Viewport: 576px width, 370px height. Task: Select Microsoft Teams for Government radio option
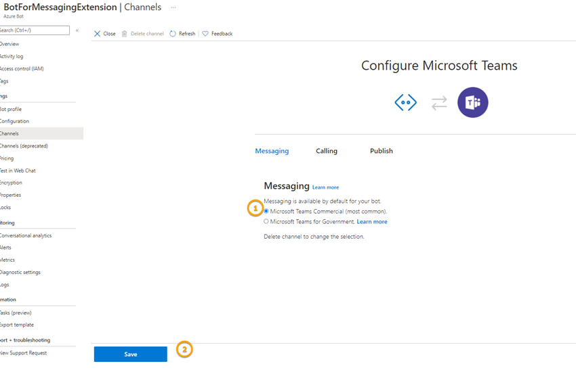click(x=266, y=221)
